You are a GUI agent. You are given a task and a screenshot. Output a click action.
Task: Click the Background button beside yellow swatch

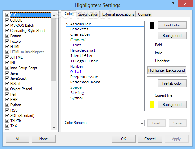pos(172,105)
